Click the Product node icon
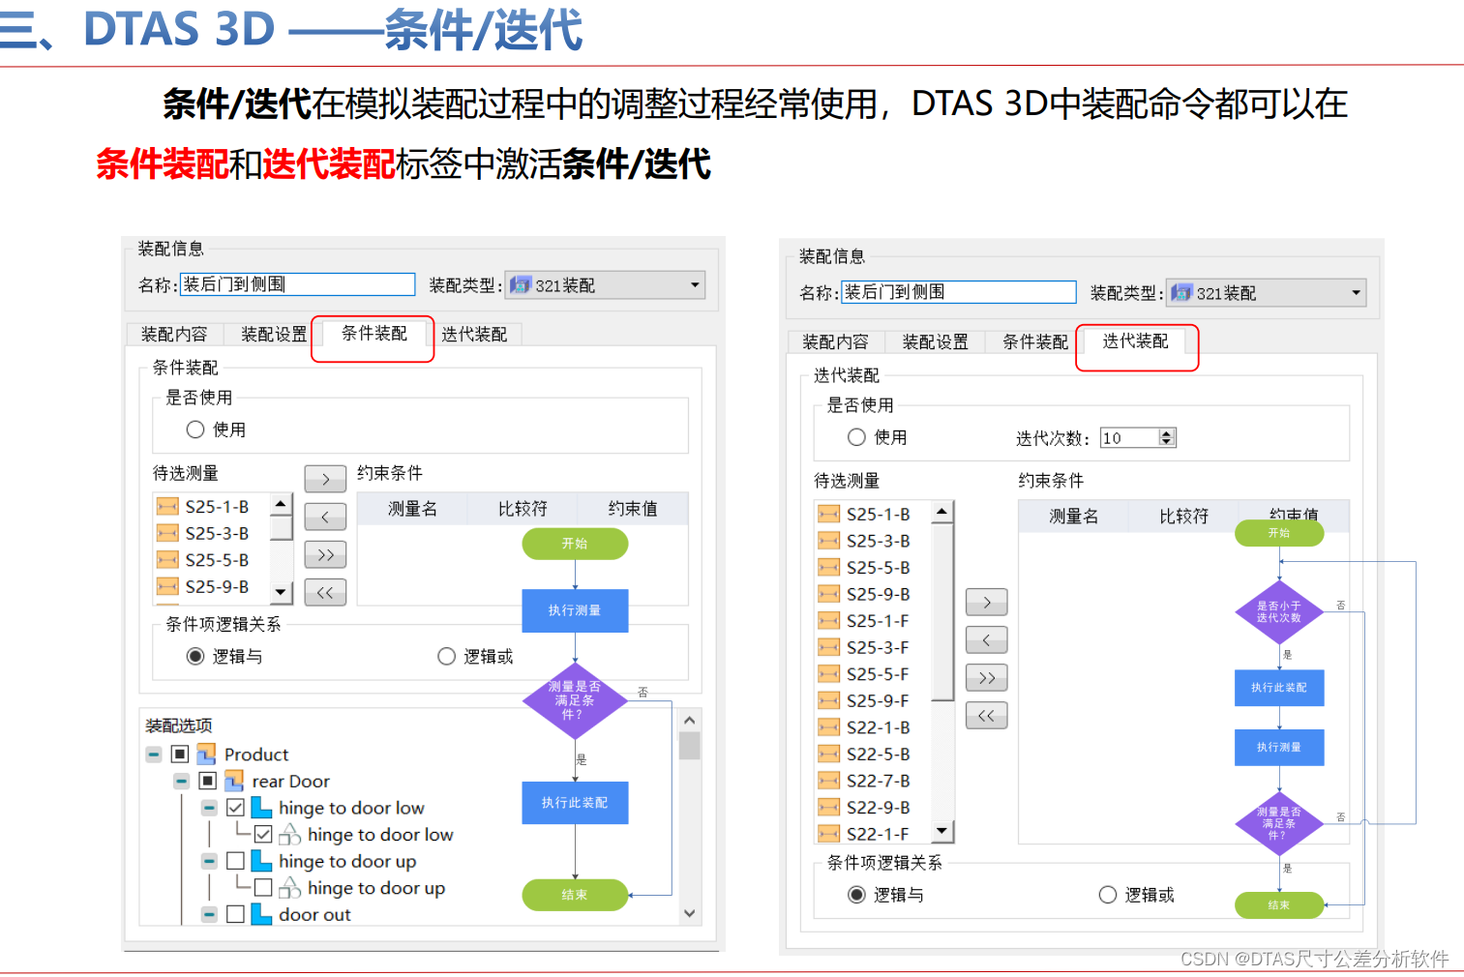The width and height of the screenshot is (1464, 977). click(206, 755)
